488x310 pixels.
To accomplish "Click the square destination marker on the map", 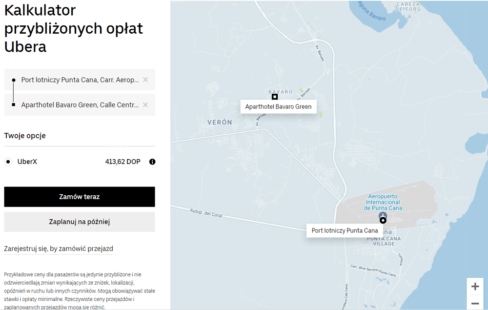I will (275, 97).
